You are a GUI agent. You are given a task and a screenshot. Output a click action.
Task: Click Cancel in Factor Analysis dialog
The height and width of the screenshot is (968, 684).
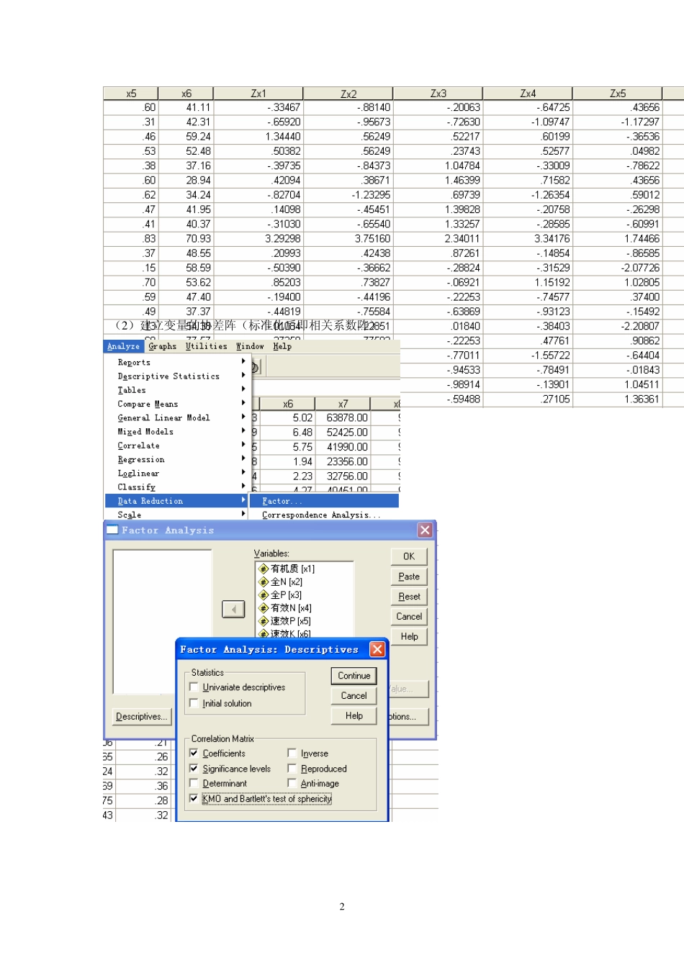point(409,617)
